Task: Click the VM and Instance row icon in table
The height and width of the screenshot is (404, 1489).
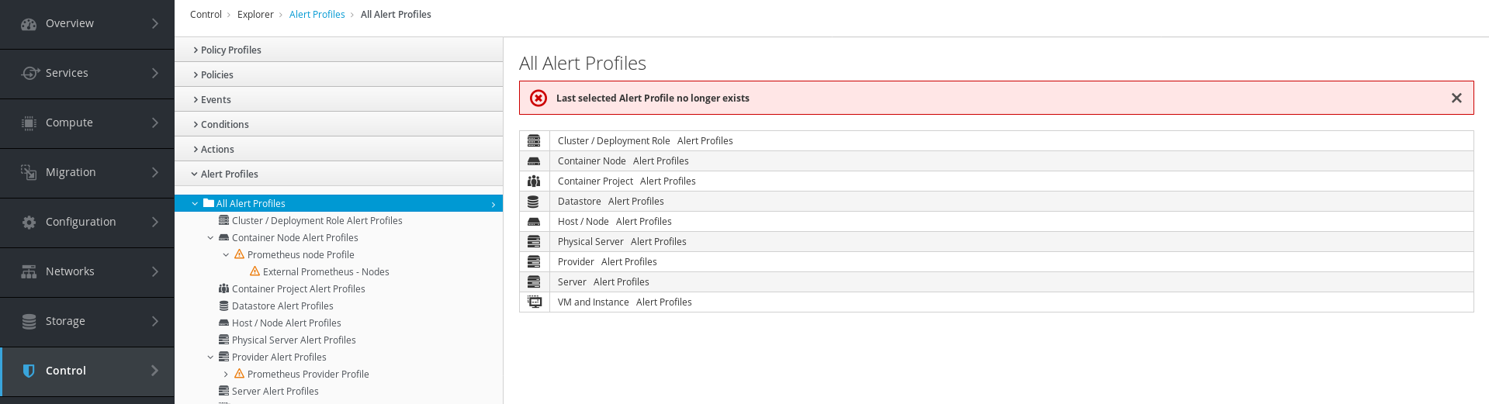Action: [535, 302]
